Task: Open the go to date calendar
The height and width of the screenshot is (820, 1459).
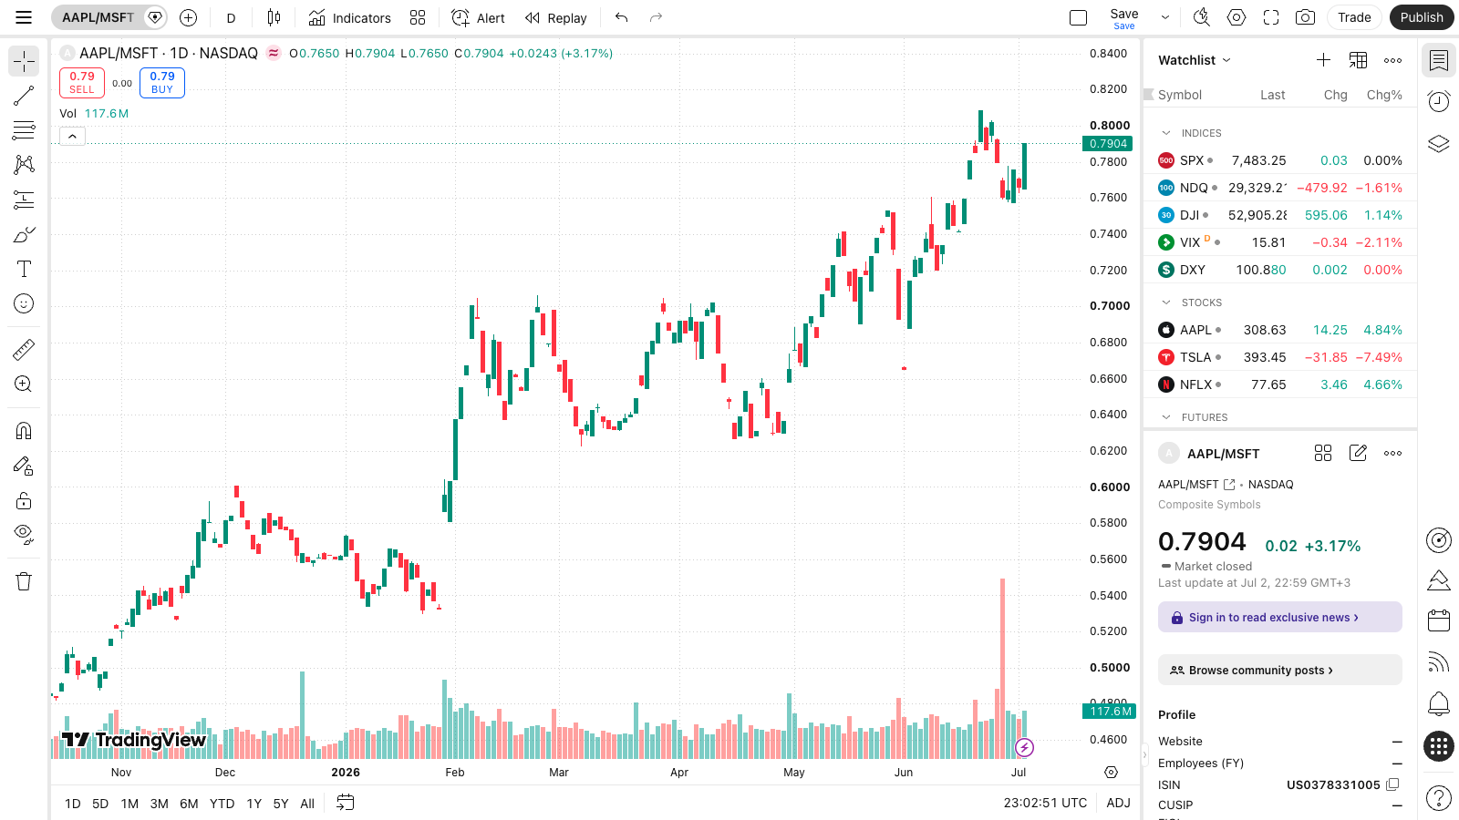Action: pyautogui.click(x=346, y=803)
